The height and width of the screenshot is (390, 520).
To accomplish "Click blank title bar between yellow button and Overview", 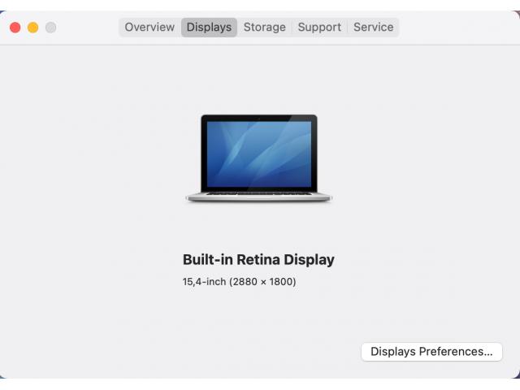I will (x=88, y=27).
